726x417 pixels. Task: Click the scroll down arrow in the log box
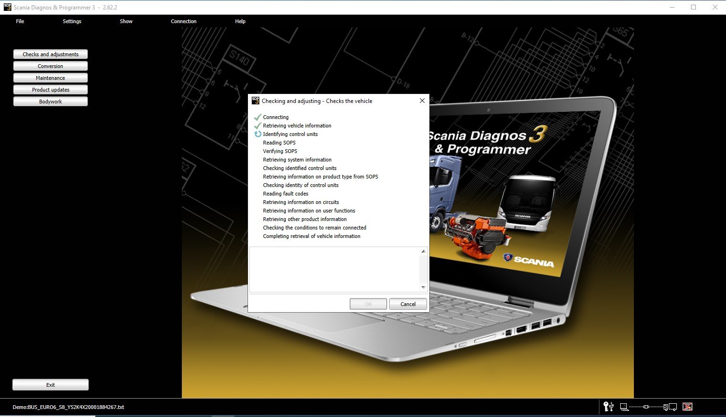[x=423, y=287]
